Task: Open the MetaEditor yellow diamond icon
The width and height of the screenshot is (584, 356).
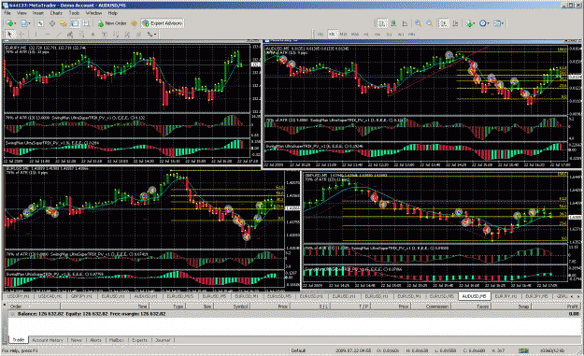Action: (134, 23)
